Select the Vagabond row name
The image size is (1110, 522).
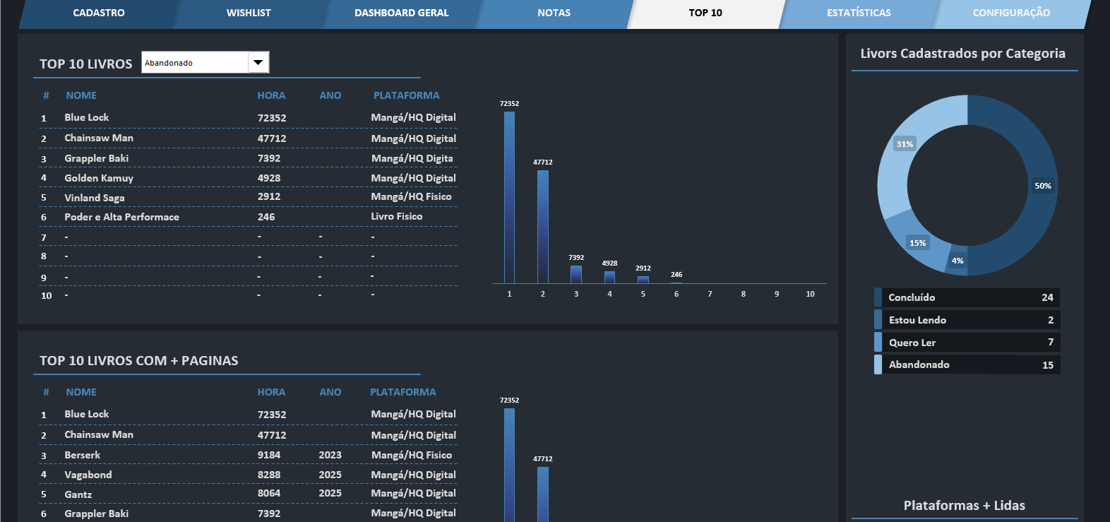[x=88, y=475]
